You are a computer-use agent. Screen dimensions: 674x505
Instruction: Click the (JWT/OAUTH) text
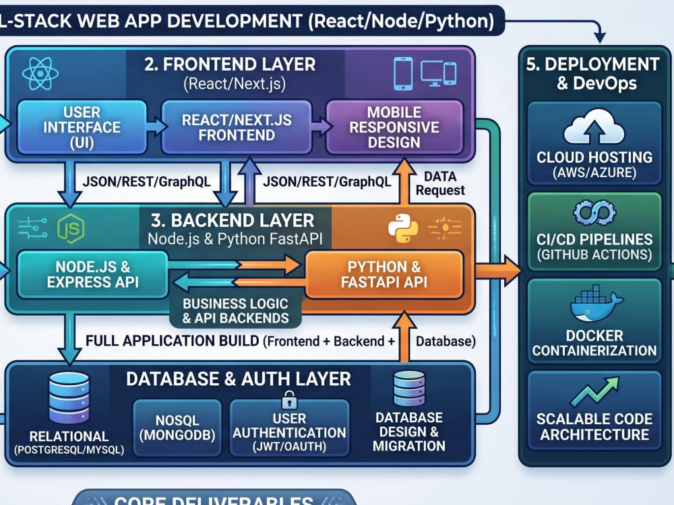click(x=289, y=446)
